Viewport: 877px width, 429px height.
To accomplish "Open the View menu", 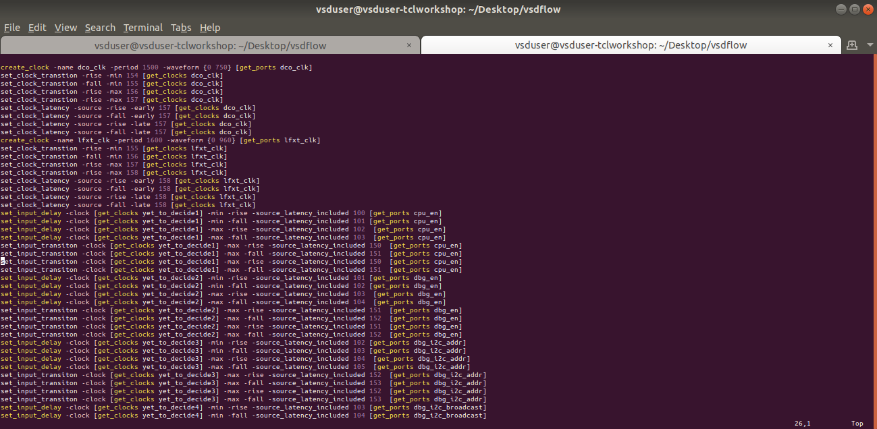I will (x=65, y=28).
